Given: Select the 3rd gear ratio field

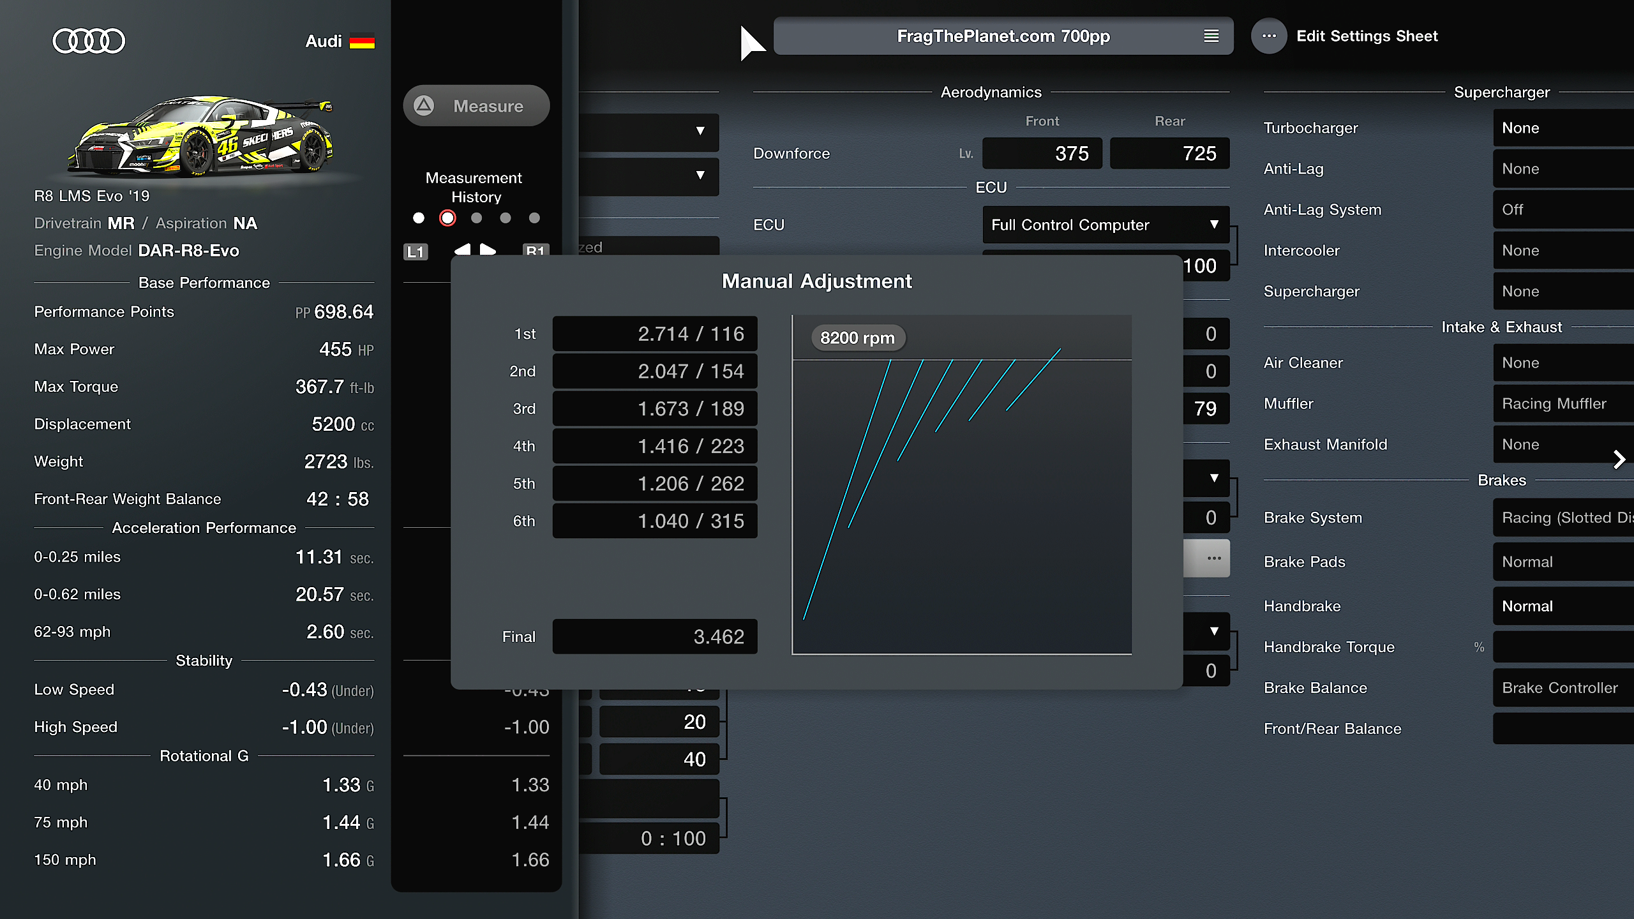Looking at the screenshot, I should 655,408.
